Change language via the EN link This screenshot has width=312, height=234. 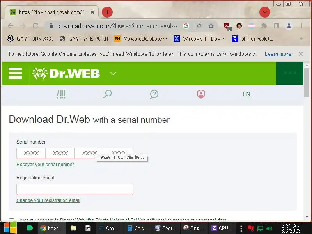tap(246, 94)
